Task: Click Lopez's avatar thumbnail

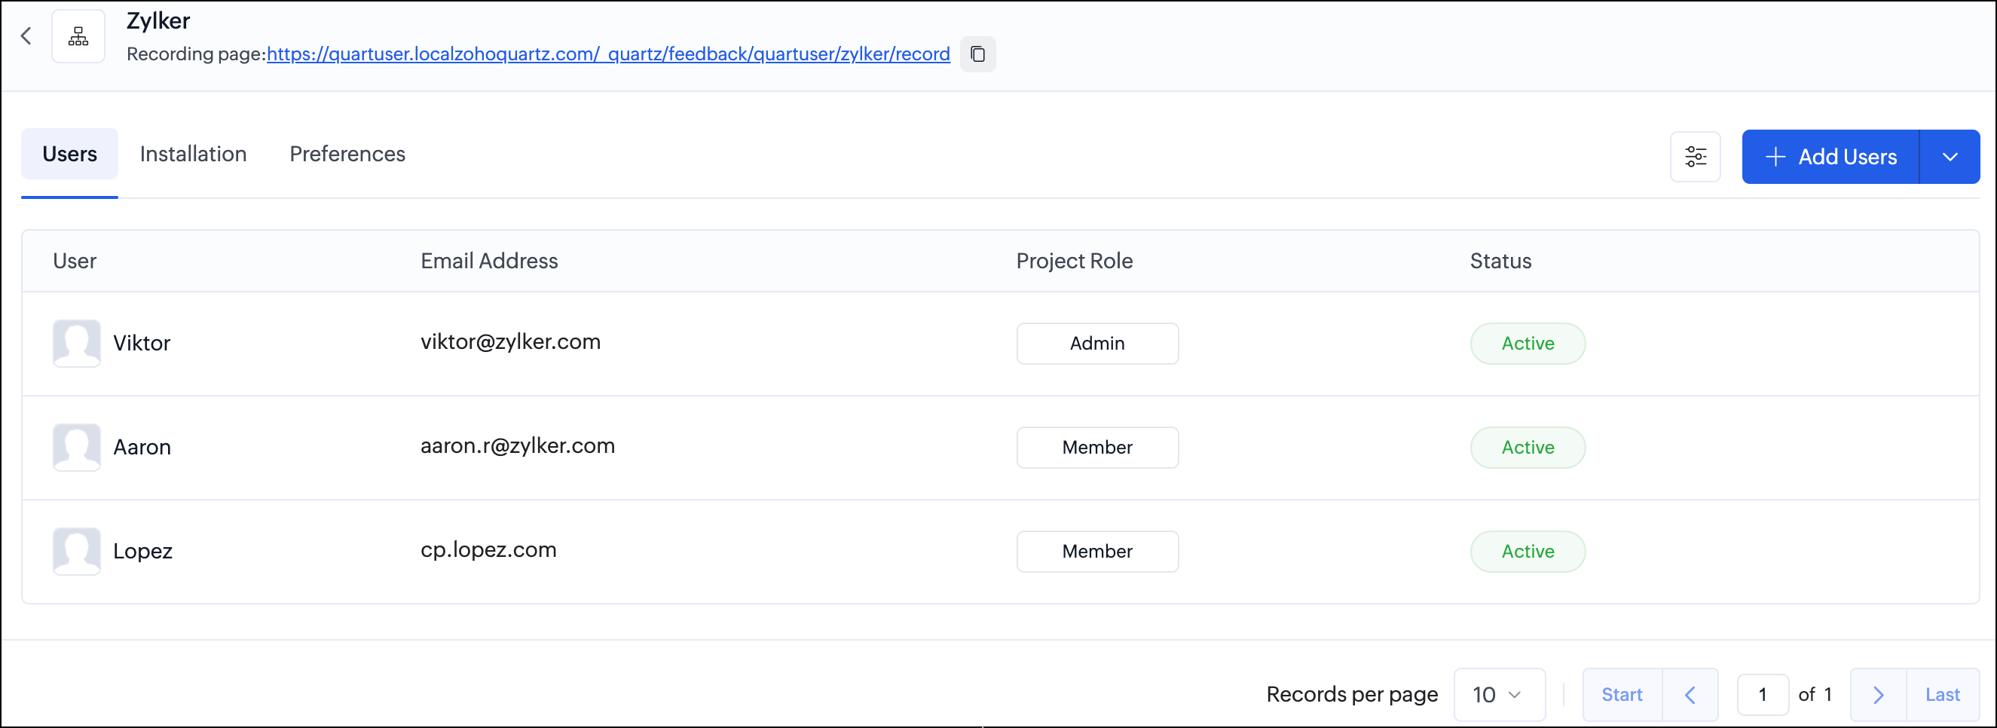Action: pos(77,551)
